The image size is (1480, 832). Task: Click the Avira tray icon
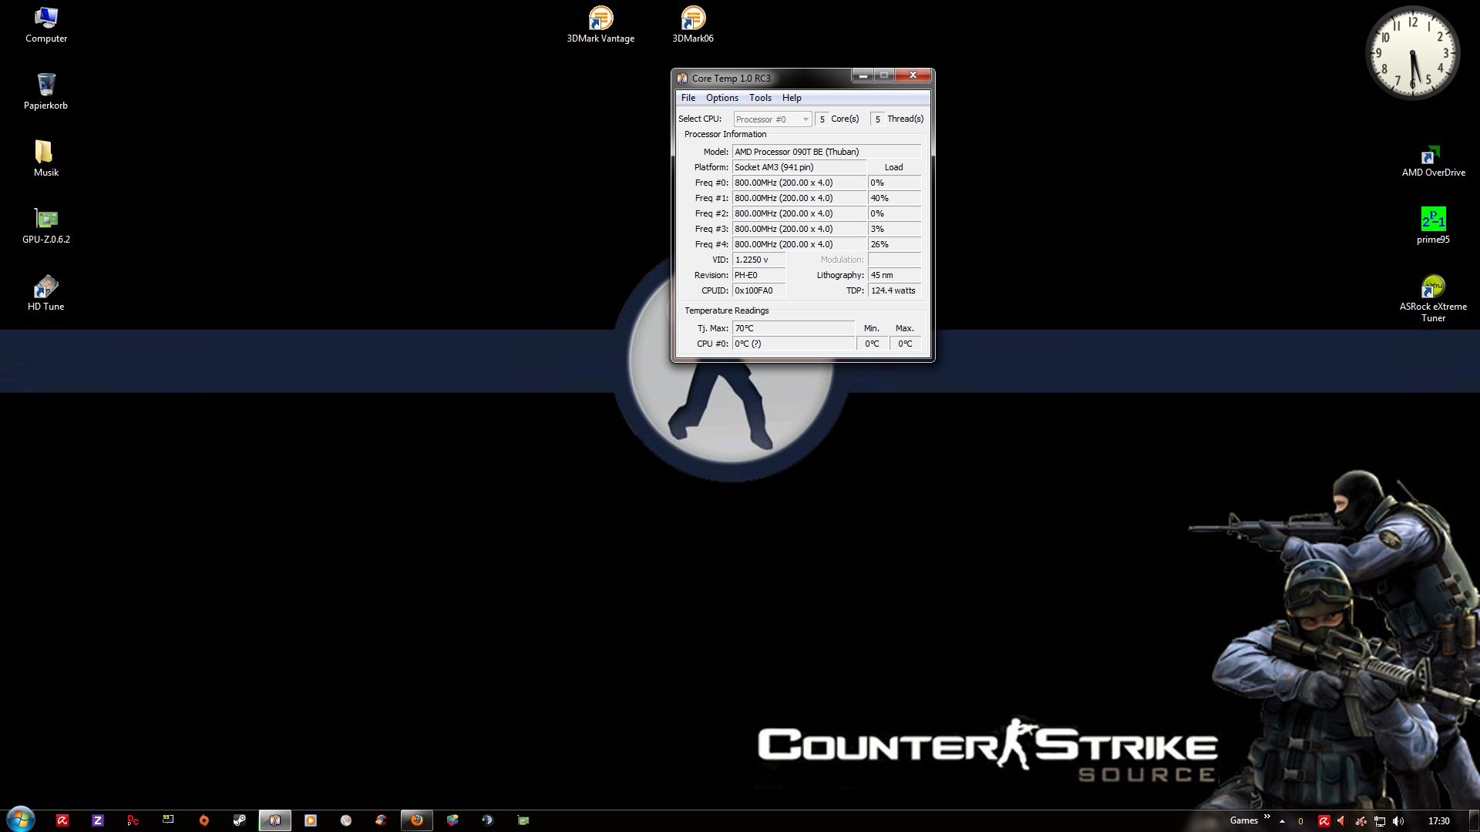tap(1324, 821)
